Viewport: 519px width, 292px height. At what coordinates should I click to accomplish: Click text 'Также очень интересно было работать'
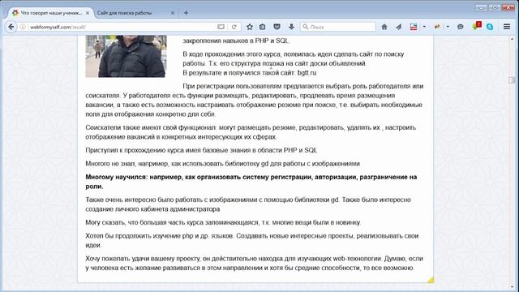tap(148, 200)
